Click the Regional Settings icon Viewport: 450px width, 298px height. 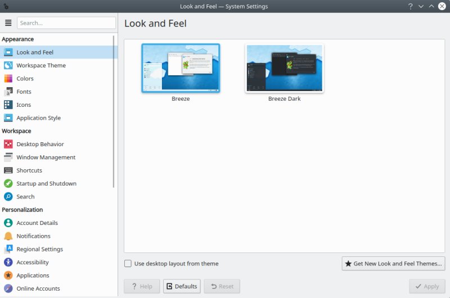coord(8,249)
